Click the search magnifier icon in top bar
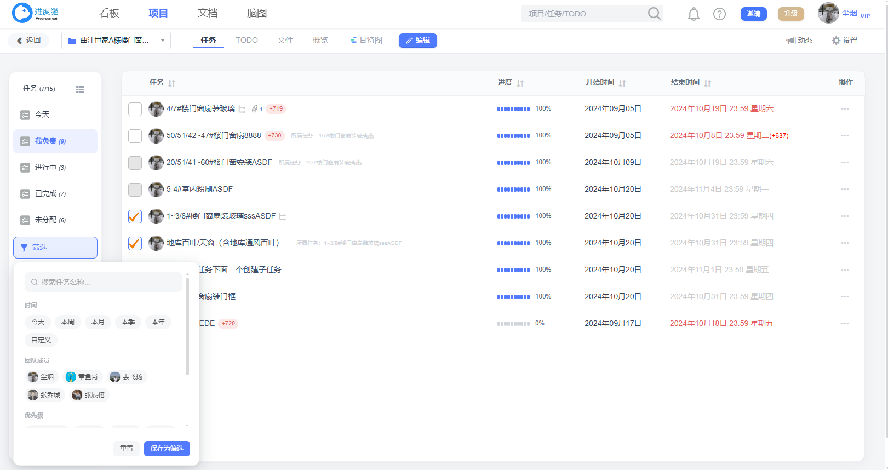 (654, 13)
